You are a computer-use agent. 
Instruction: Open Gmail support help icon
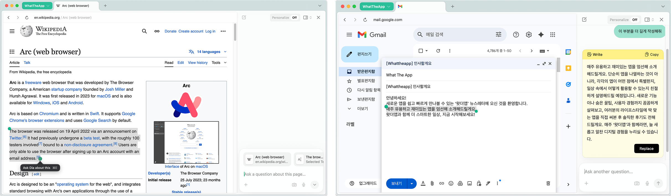click(516, 34)
